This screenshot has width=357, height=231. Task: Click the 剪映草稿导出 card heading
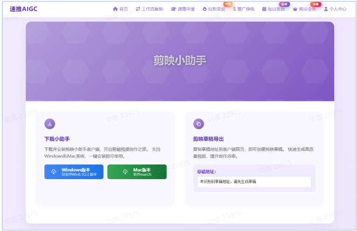point(208,139)
